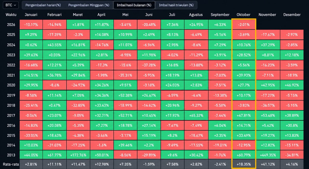
Task: Click the +65.32% August 2017 cell
Action: [x=196, y=115]
